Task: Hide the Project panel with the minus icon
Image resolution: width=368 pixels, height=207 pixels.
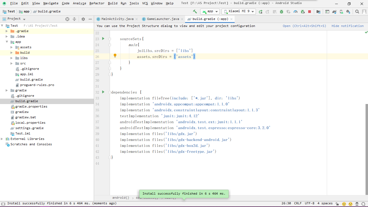Action: pos(90,19)
